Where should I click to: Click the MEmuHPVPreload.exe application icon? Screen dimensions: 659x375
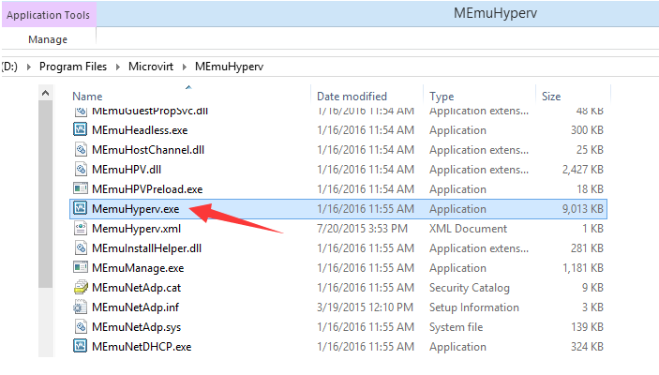(x=81, y=189)
